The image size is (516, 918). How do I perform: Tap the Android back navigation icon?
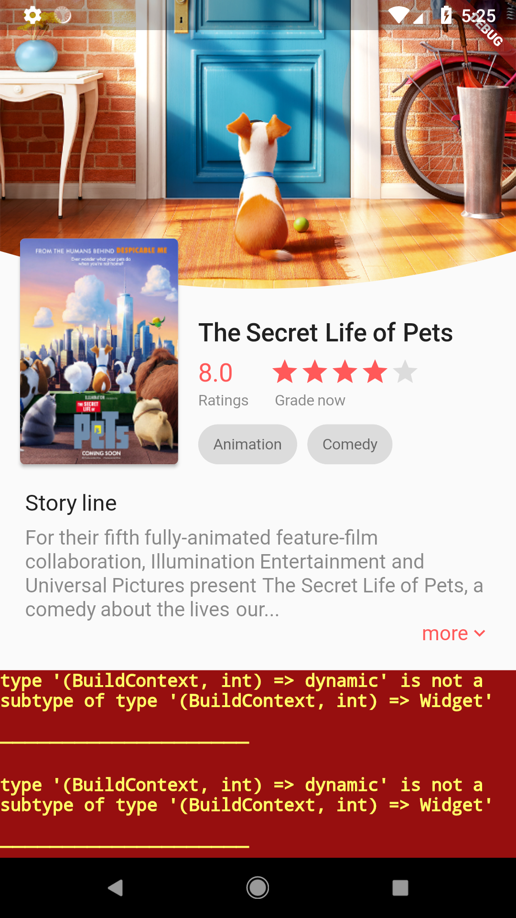(x=116, y=888)
